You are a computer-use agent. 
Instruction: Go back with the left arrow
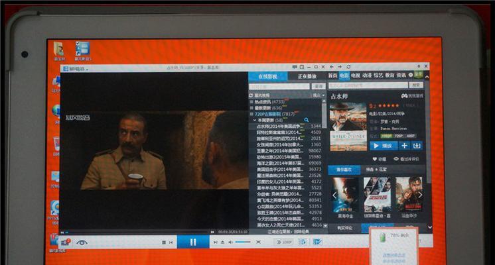click(332, 67)
